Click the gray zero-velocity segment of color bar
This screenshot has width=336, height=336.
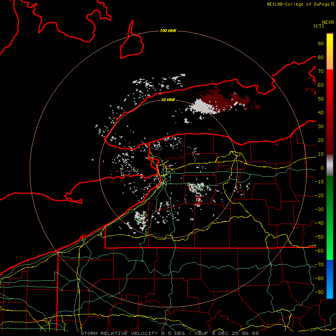coord(330,165)
